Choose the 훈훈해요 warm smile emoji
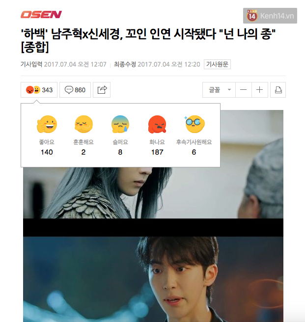The height and width of the screenshot is (322, 305). pyautogui.click(x=83, y=124)
